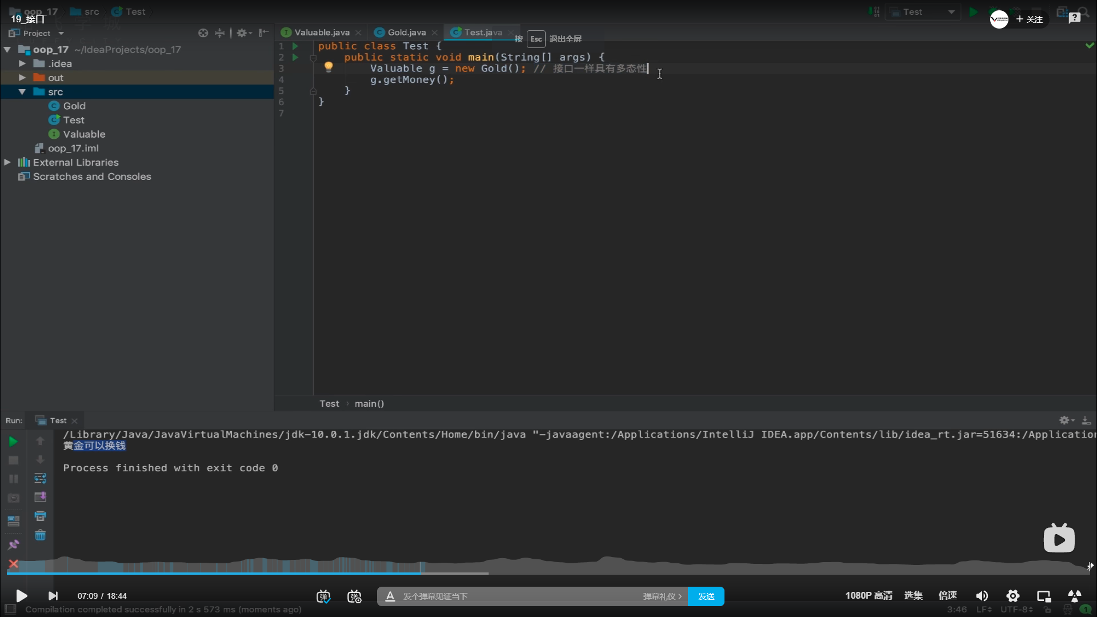The width and height of the screenshot is (1097, 617).
Task: Toggle the danmaku display switch icon
Action: tap(323, 596)
